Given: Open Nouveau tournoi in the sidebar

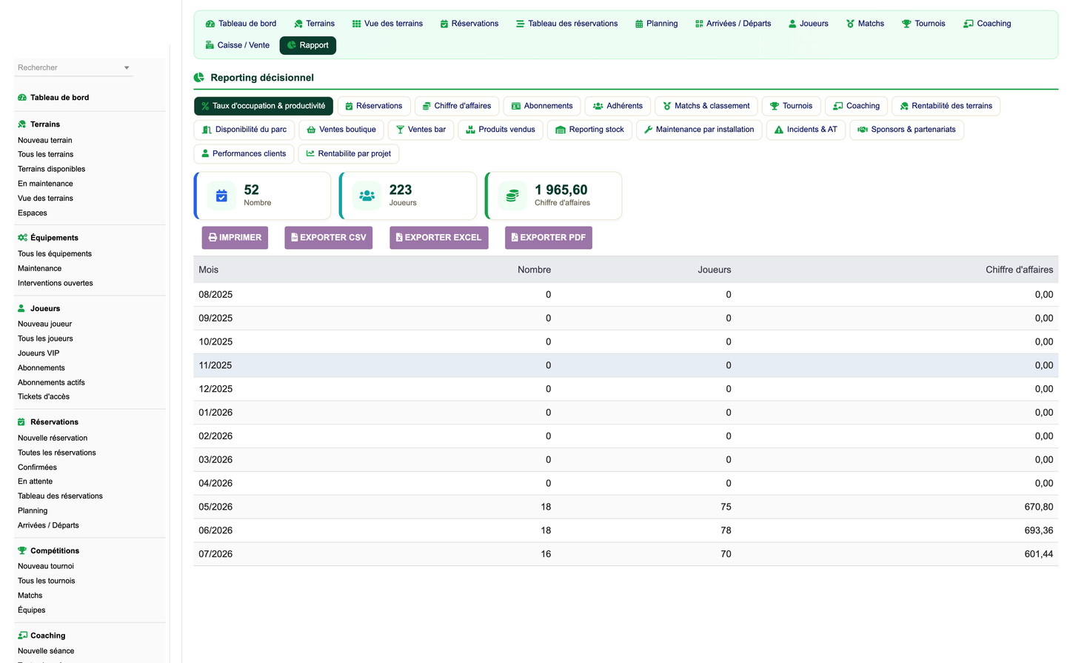Looking at the screenshot, I should click(x=46, y=567).
